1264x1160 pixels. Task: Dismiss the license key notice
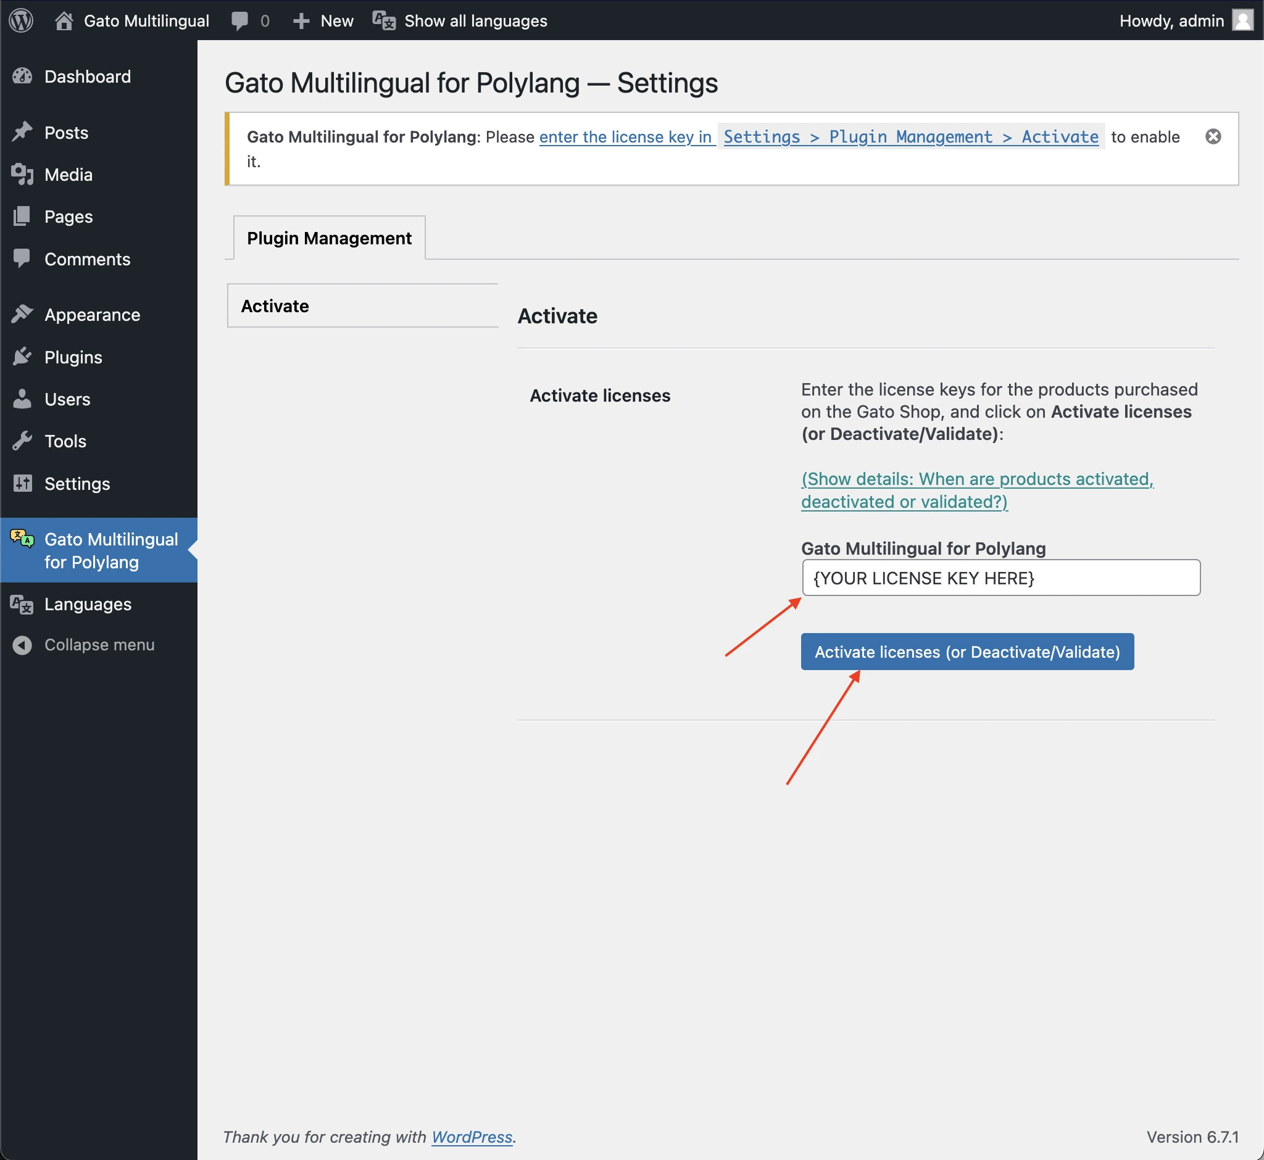[x=1213, y=136]
